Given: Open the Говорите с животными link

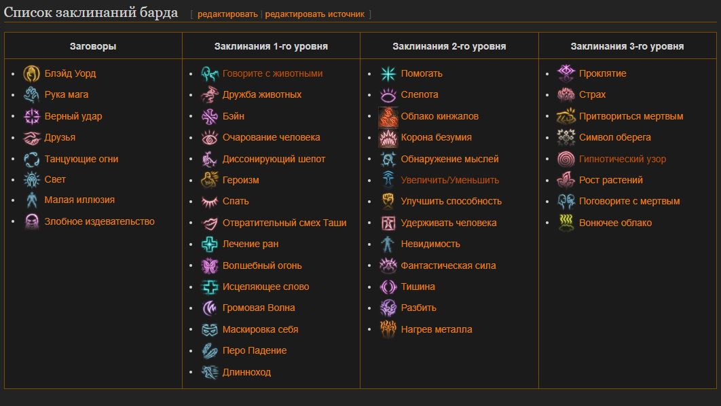Looking at the screenshot, I should coord(273,73).
